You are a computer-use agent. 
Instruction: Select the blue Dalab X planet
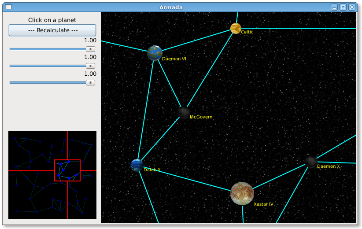(x=137, y=166)
